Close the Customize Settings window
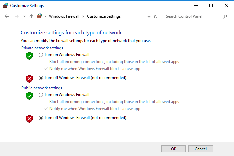234x156 pixels. [x=226, y=6]
